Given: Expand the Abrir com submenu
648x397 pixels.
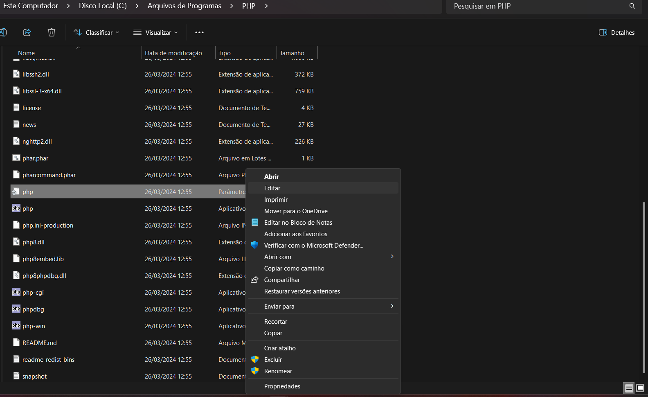Looking at the screenshot, I should point(392,257).
